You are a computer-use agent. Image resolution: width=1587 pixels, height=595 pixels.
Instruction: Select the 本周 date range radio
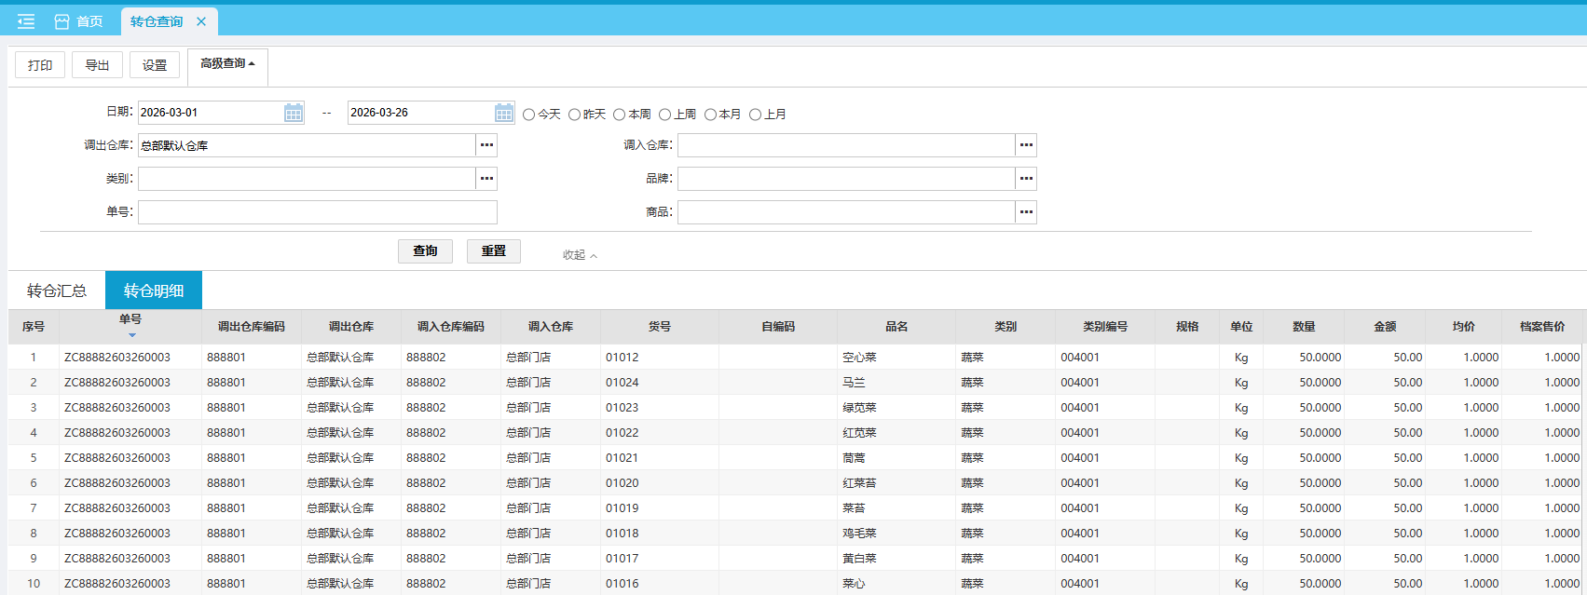pos(620,115)
